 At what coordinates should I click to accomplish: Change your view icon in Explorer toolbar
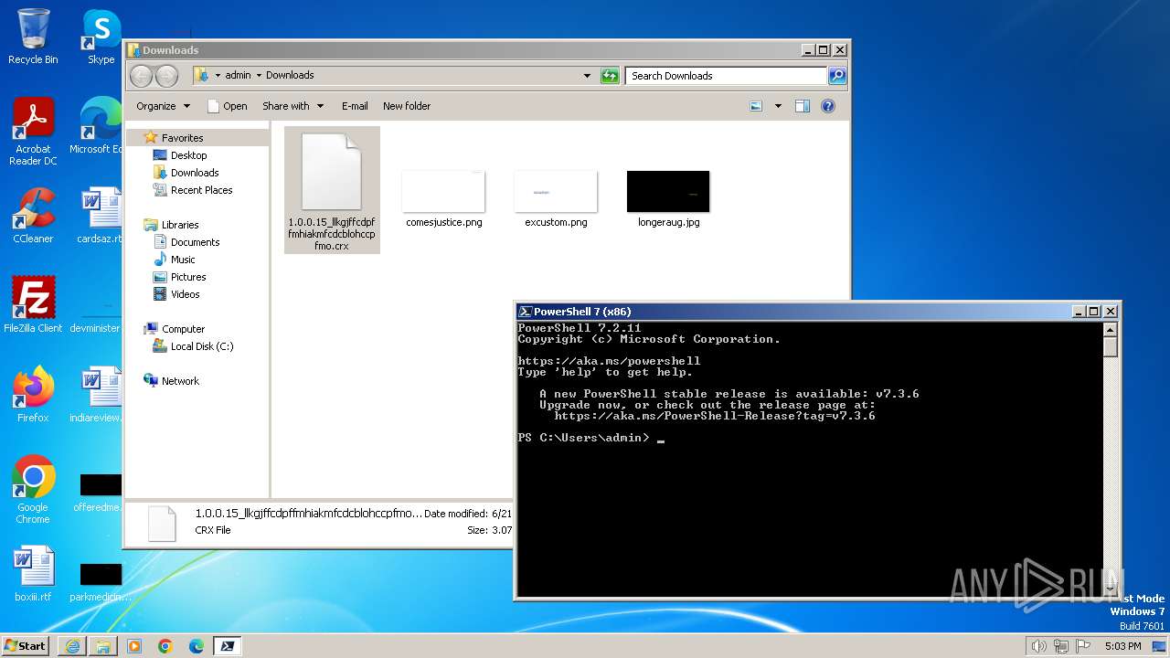click(x=756, y=106)
